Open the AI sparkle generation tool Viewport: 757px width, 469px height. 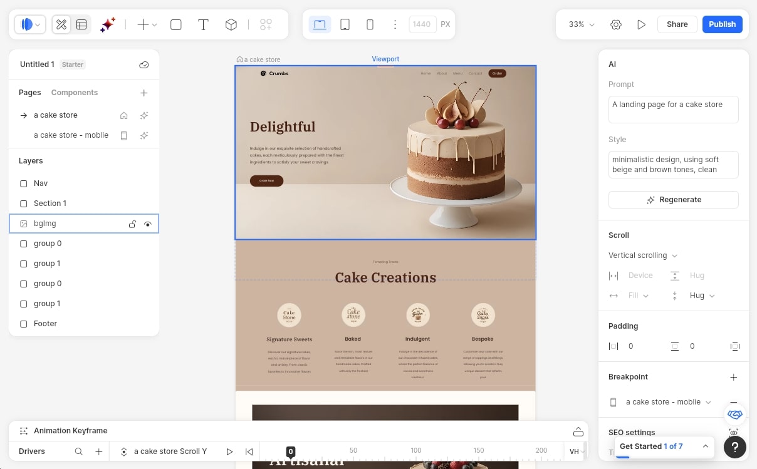coord(107,24)
